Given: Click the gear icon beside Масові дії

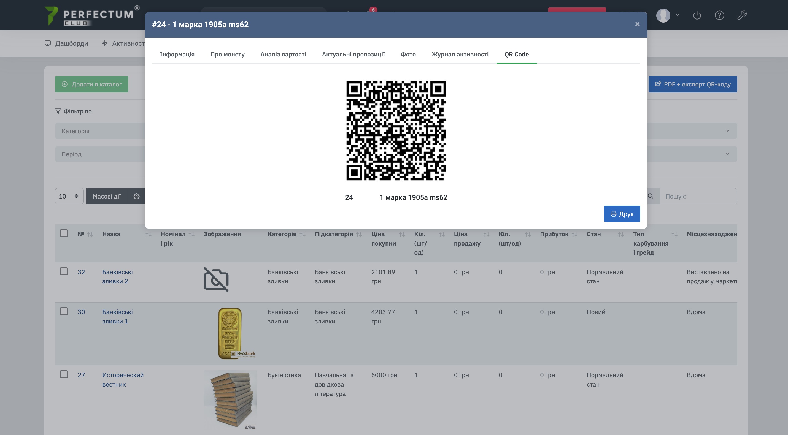Looking at the screenshot, I should coord(136,196).
